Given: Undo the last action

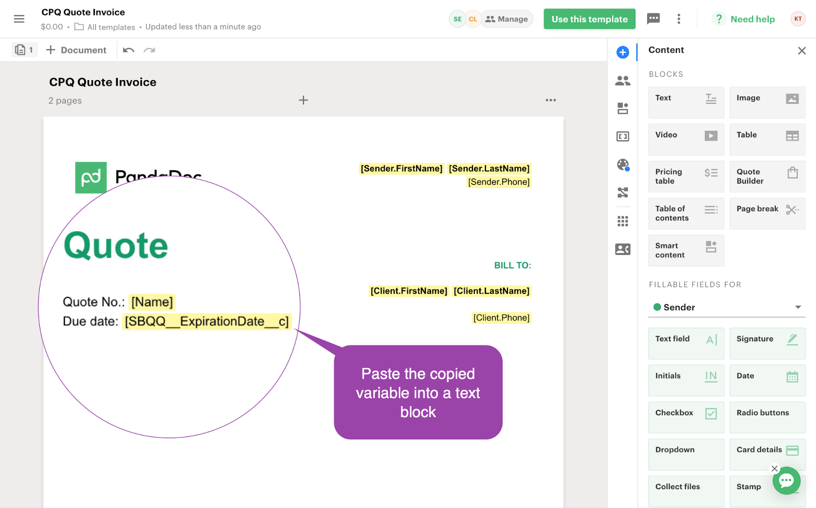Looking at the screenshot, I should pyautogui.click(x=129, y=50).
